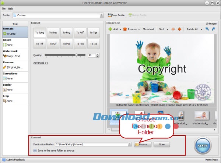Choose the To Ico format button
This screenshot has height=163, width=221.
click(x=94, y=44)
